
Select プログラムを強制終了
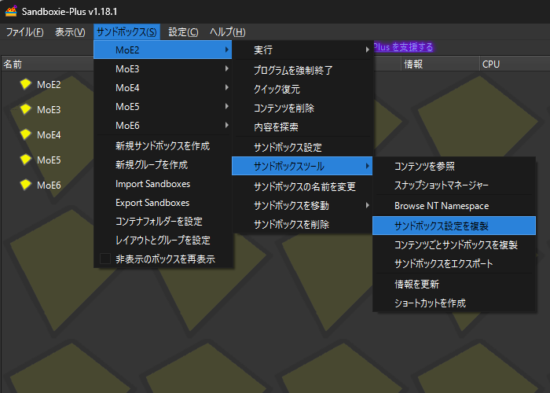pos(302,71)
